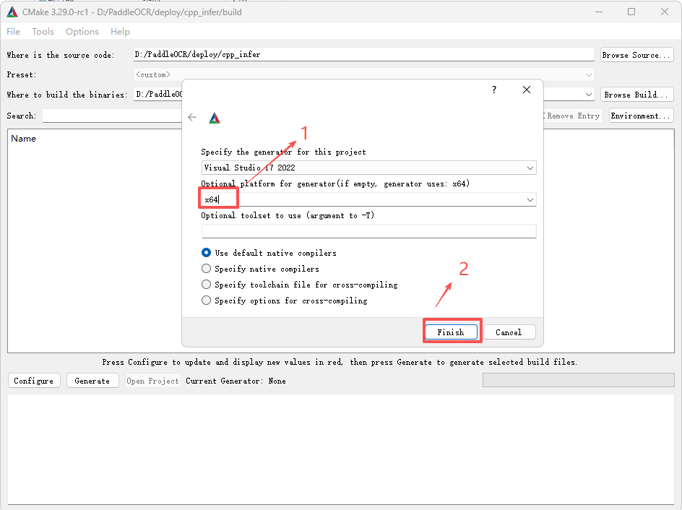Click Browse Source button
Screen dimensions: 682x510
636,55
